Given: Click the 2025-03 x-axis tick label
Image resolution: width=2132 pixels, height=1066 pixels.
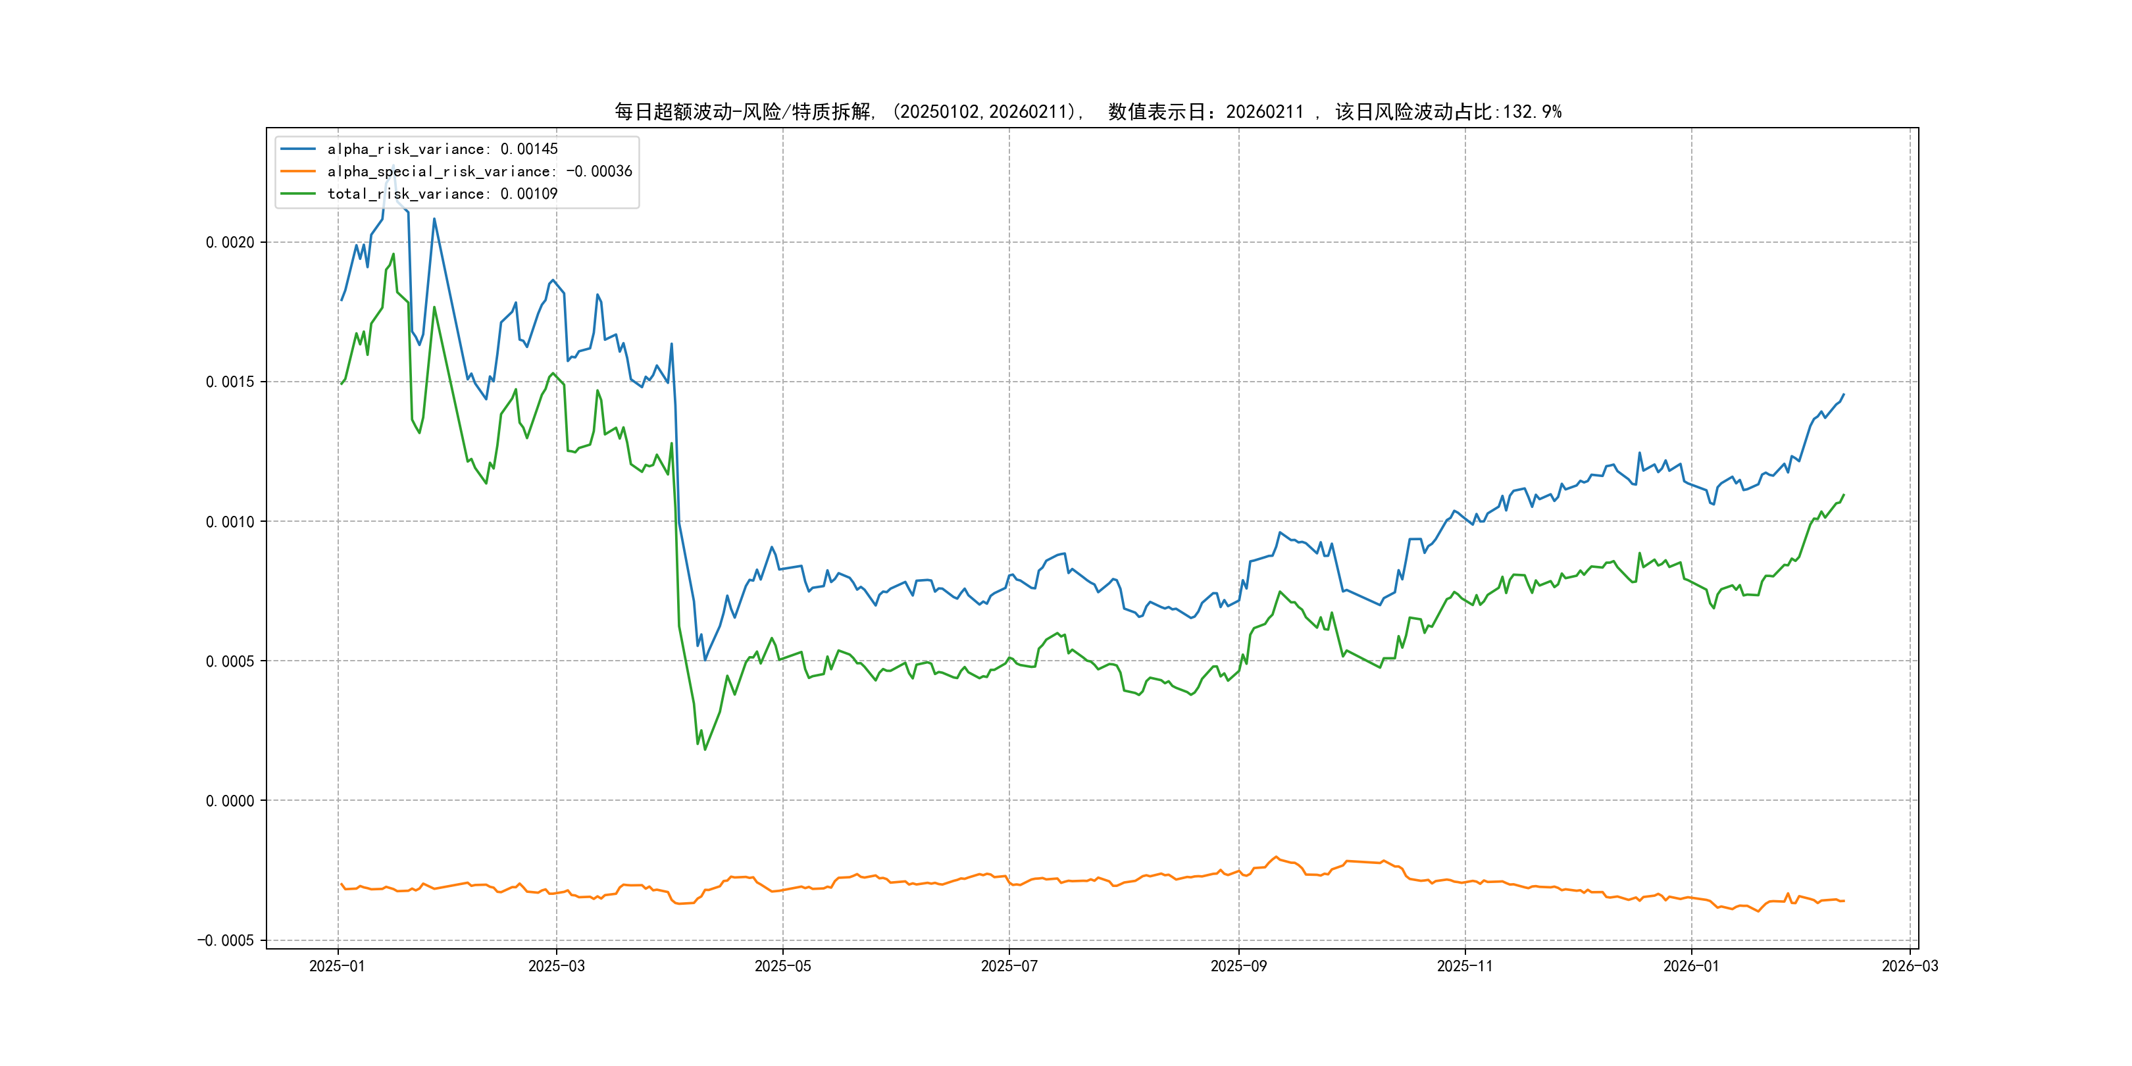Looking at the screenshot, I should (556, 966).
